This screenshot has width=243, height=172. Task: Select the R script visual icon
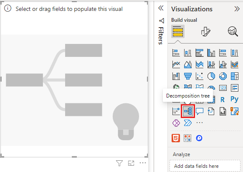[223, 100]
